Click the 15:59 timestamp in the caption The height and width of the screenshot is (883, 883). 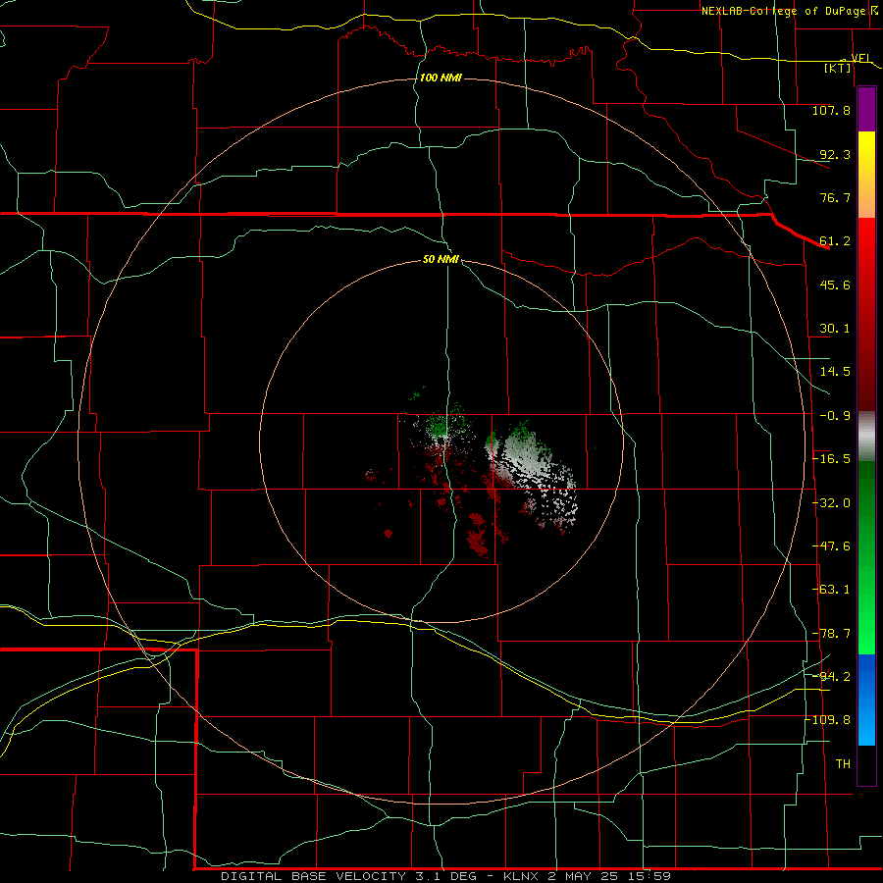(x=651, y=876)
